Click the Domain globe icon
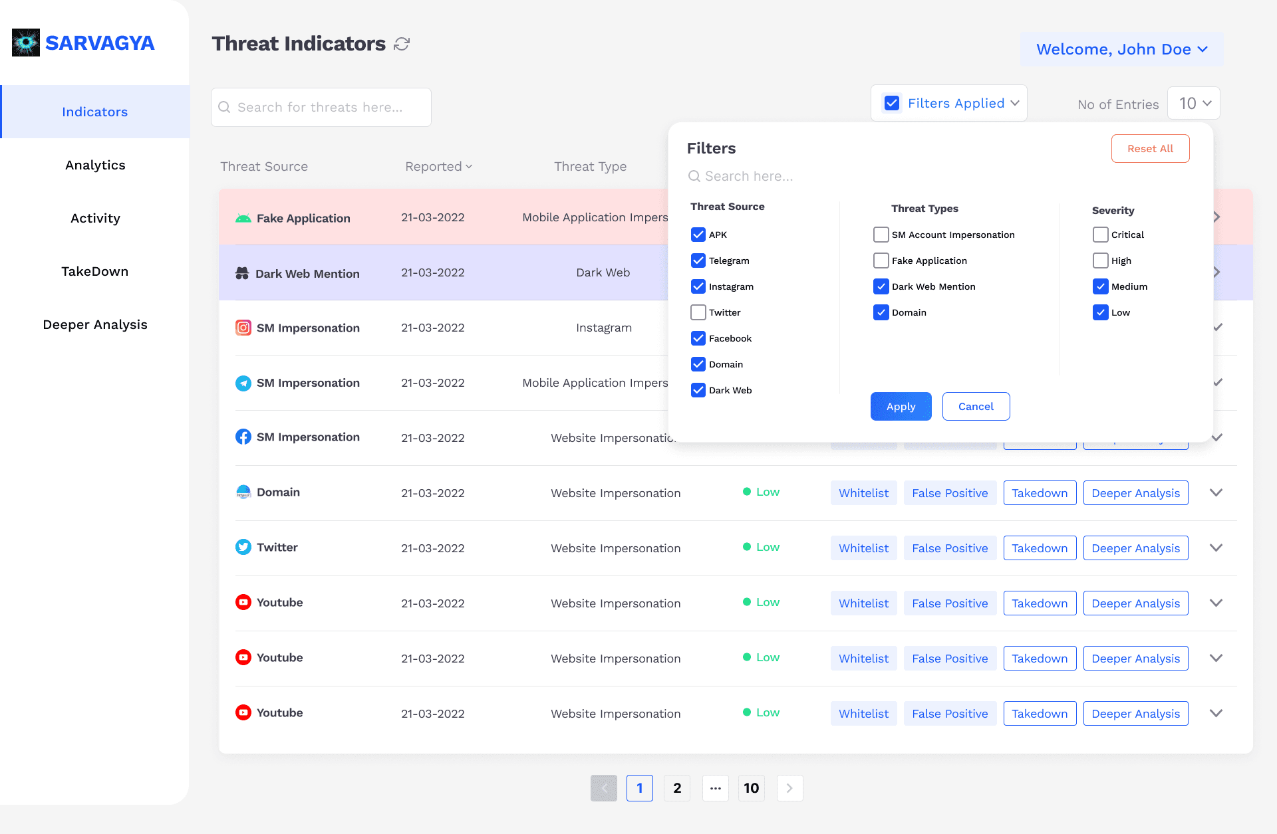Viewport: 1277px width, 834px height. pyautogui.click(x=243, y=492)
